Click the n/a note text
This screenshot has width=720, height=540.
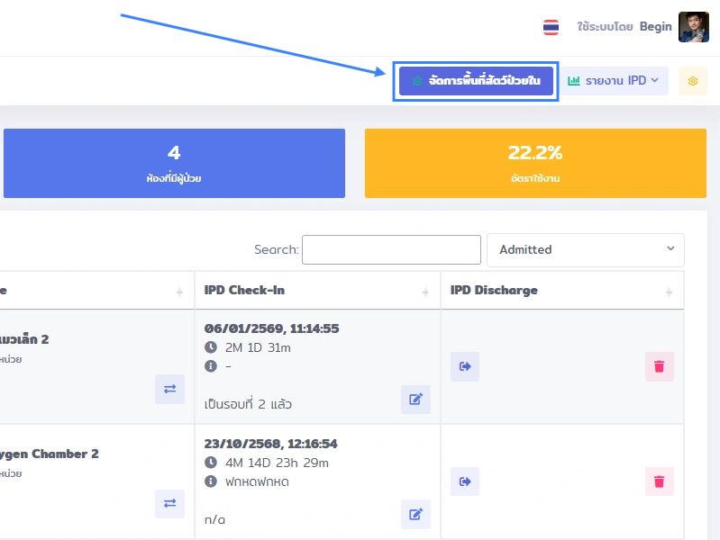214,520
